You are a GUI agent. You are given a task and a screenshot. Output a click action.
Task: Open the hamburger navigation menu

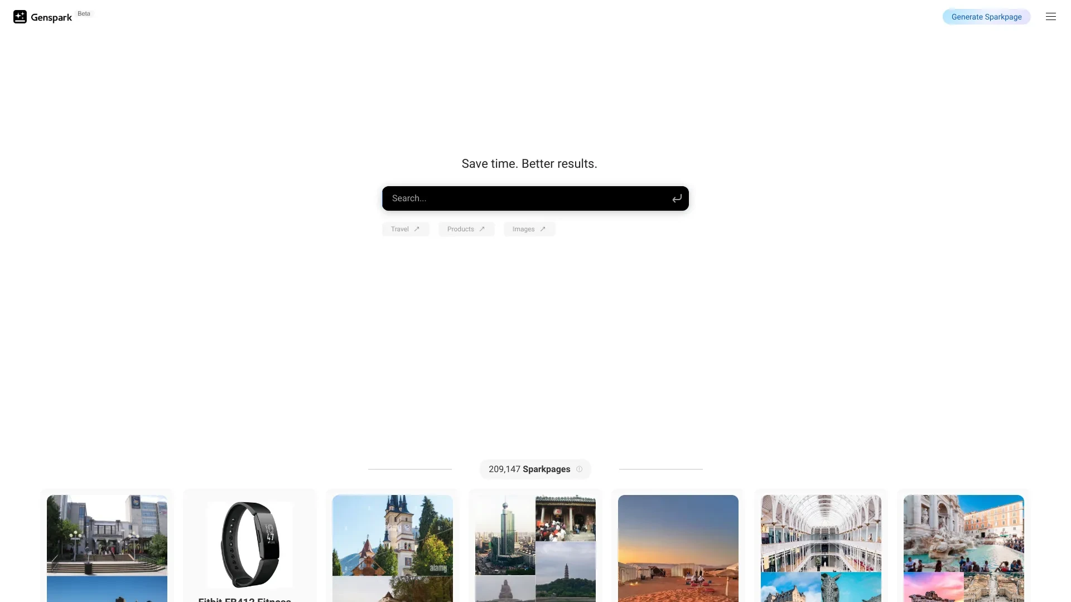[1051, 16]
